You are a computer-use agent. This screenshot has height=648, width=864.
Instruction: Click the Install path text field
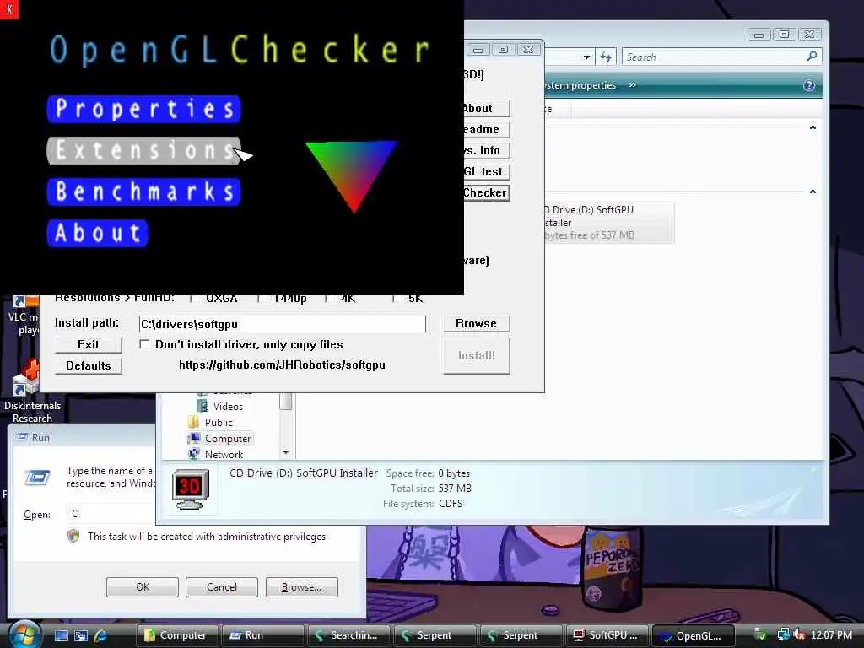pos(282,324)
